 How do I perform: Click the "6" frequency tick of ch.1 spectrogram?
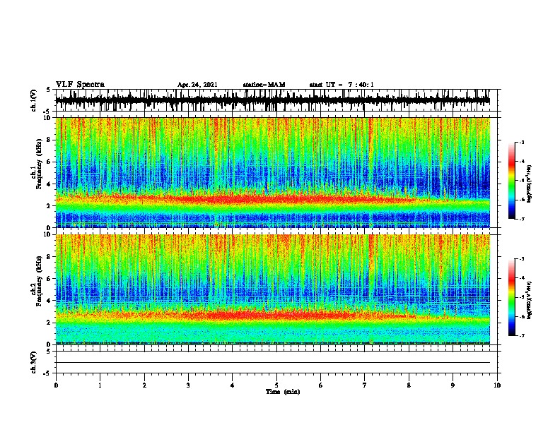pyautogui.click(x=50, y=162)
